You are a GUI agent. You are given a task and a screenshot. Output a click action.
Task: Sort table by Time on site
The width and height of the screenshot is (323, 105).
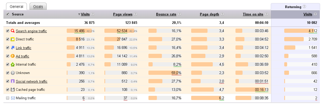click(253, 14)
